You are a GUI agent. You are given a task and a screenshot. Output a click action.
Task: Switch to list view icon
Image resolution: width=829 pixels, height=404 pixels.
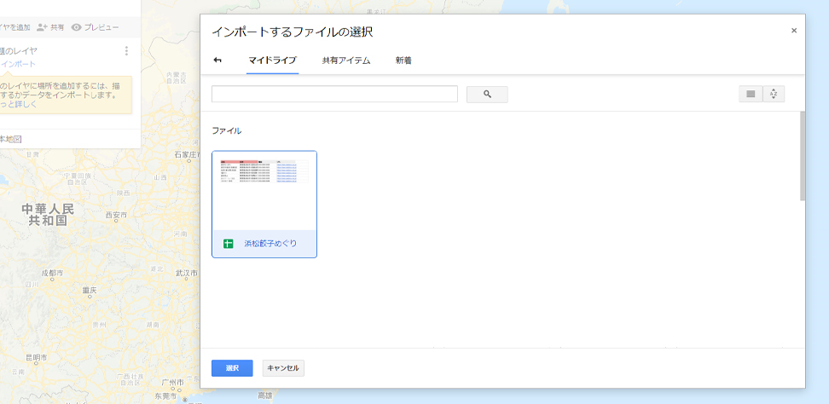tap(751, 94)
